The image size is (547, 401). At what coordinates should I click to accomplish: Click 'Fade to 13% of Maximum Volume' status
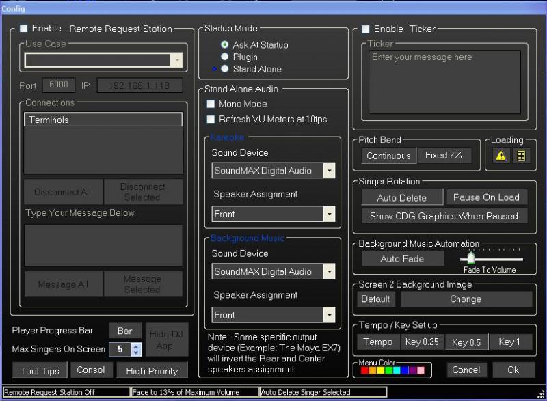pos(185,392)
